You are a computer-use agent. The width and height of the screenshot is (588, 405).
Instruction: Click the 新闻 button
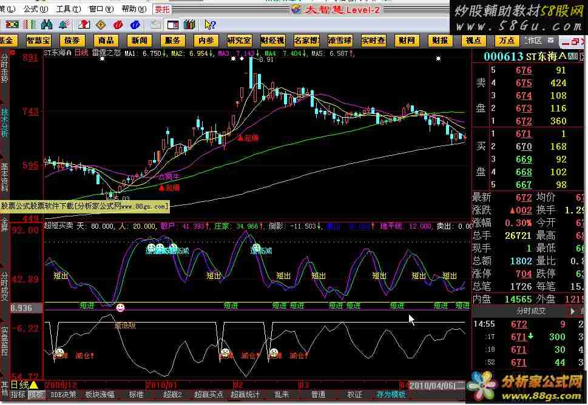click(139, 41)
